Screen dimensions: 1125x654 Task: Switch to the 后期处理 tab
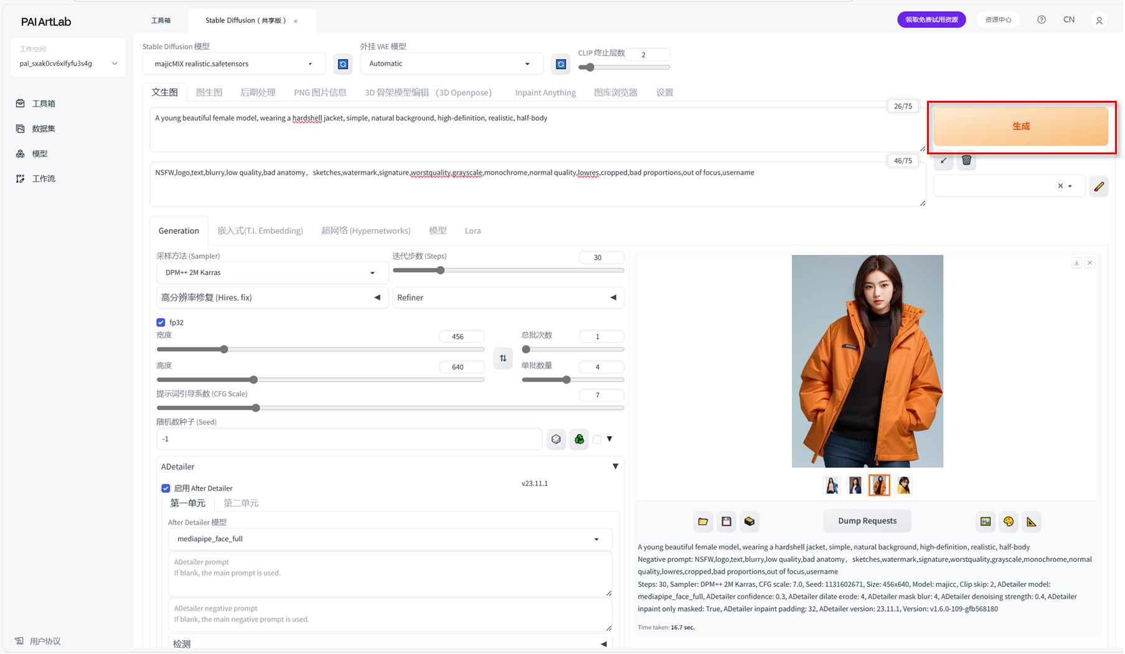[258, 92]
